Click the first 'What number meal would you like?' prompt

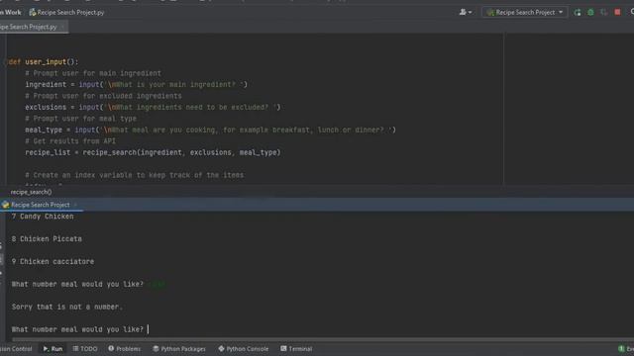point(77,284)
